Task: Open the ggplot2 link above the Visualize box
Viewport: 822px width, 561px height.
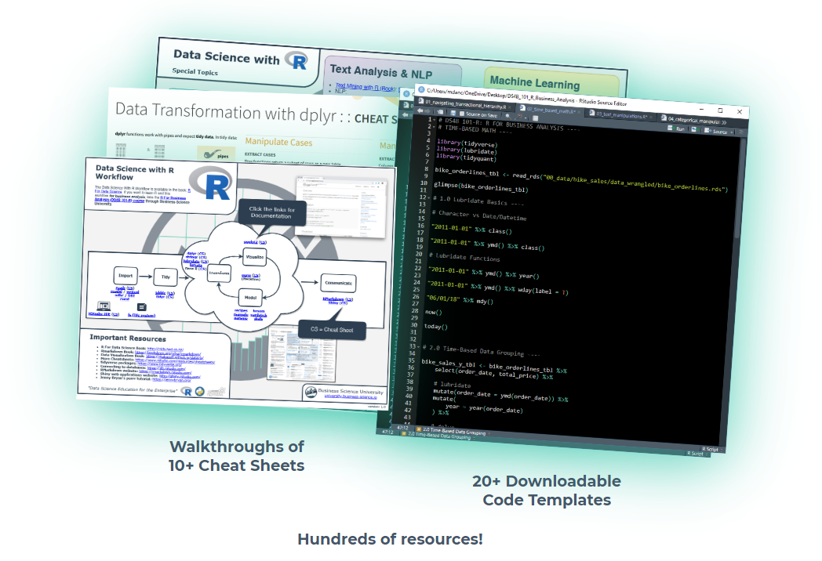Action: point(250,242)
